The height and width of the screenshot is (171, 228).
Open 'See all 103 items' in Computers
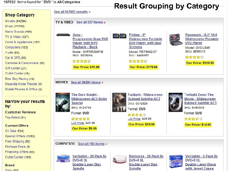coord(91,143)
